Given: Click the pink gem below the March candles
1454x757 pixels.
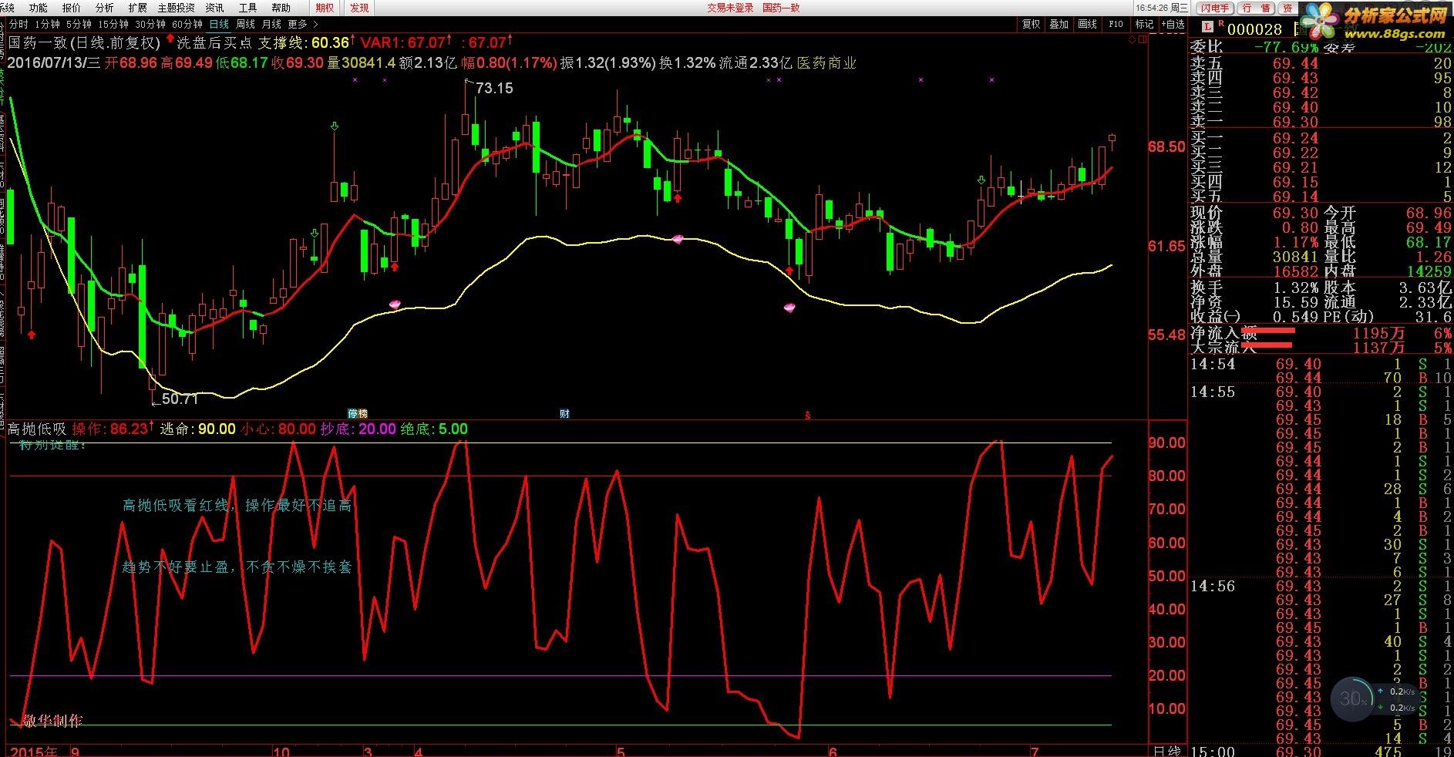Looking at the screenshot, I should (x=395, y=305).
